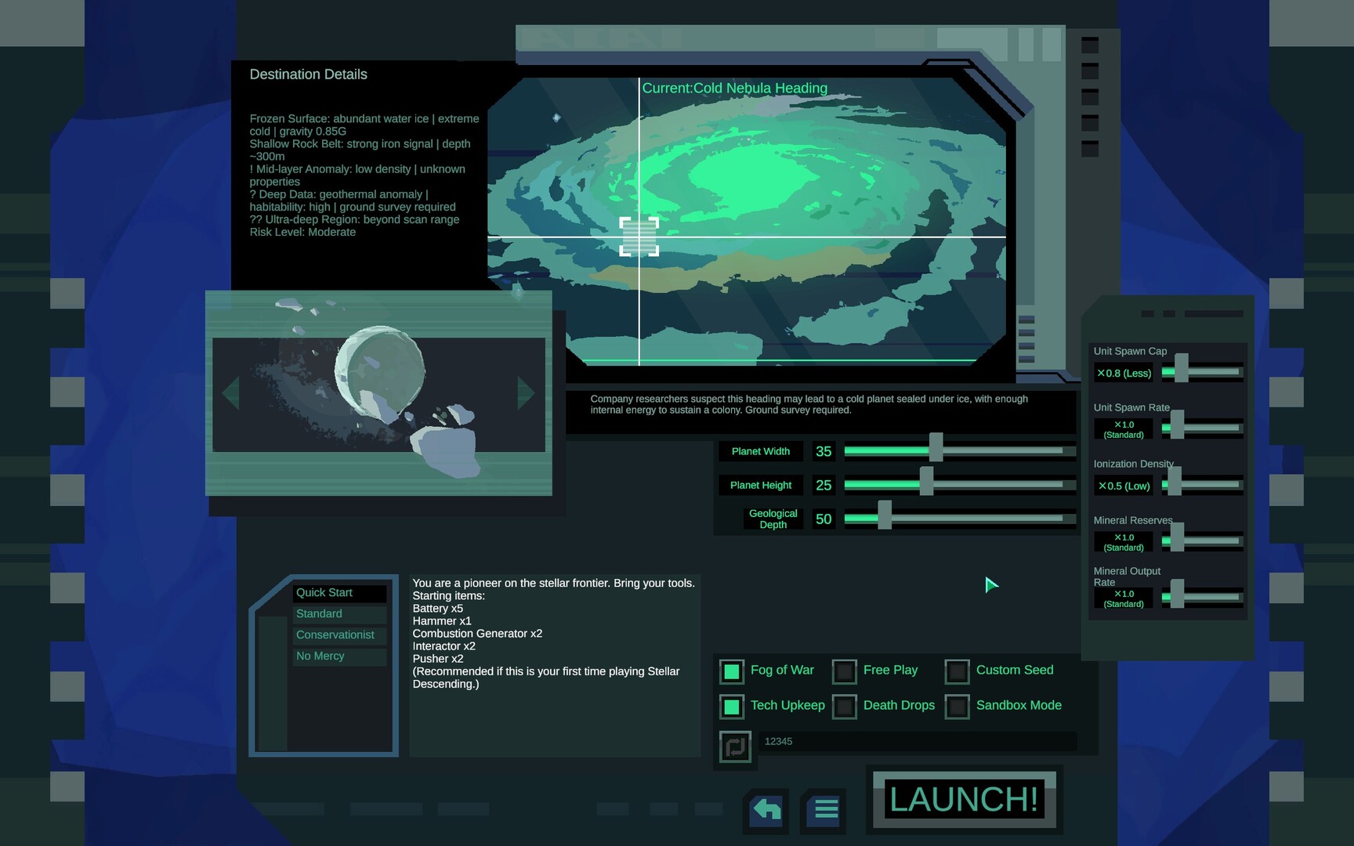
Task: Select the No Mercy preset
Action: click(339, 656)
